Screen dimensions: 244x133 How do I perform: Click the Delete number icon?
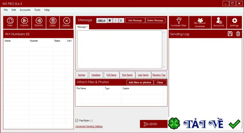pyautogui.click(x=66, y=22)
